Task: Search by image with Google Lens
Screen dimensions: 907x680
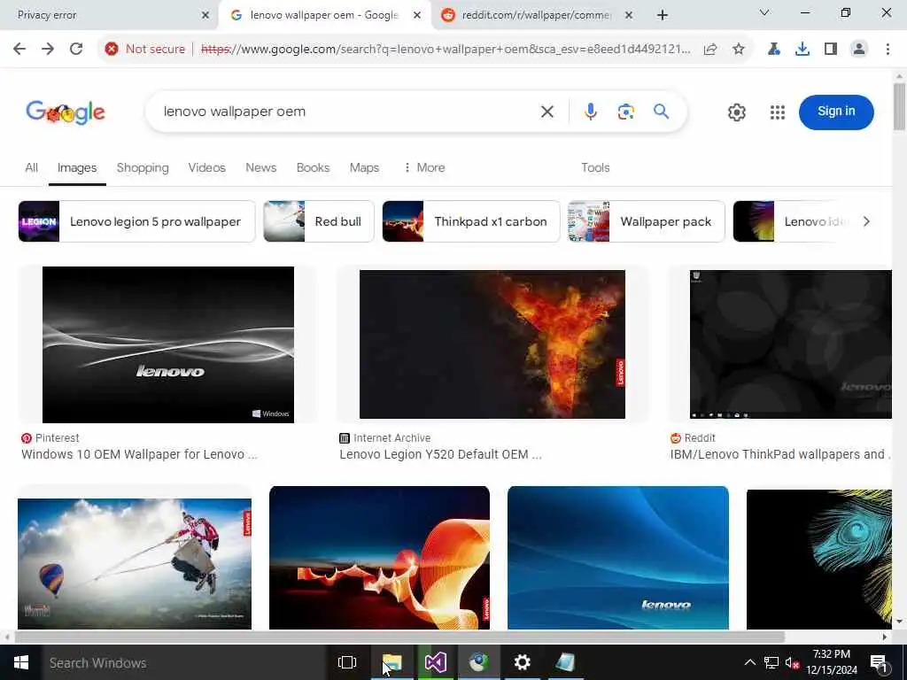Action: tap(625, 112)
